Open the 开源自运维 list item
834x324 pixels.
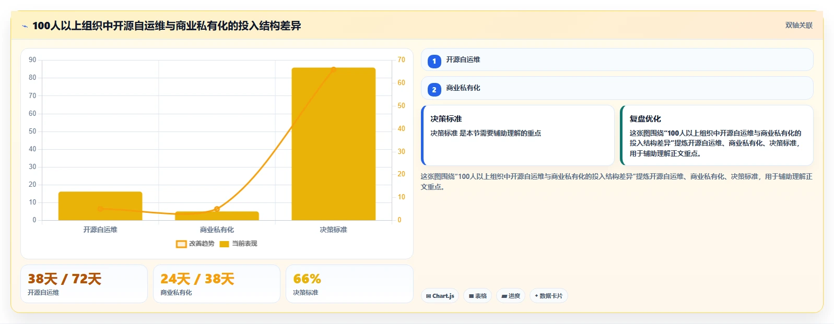pyautogui.click(x=617, y=59)
